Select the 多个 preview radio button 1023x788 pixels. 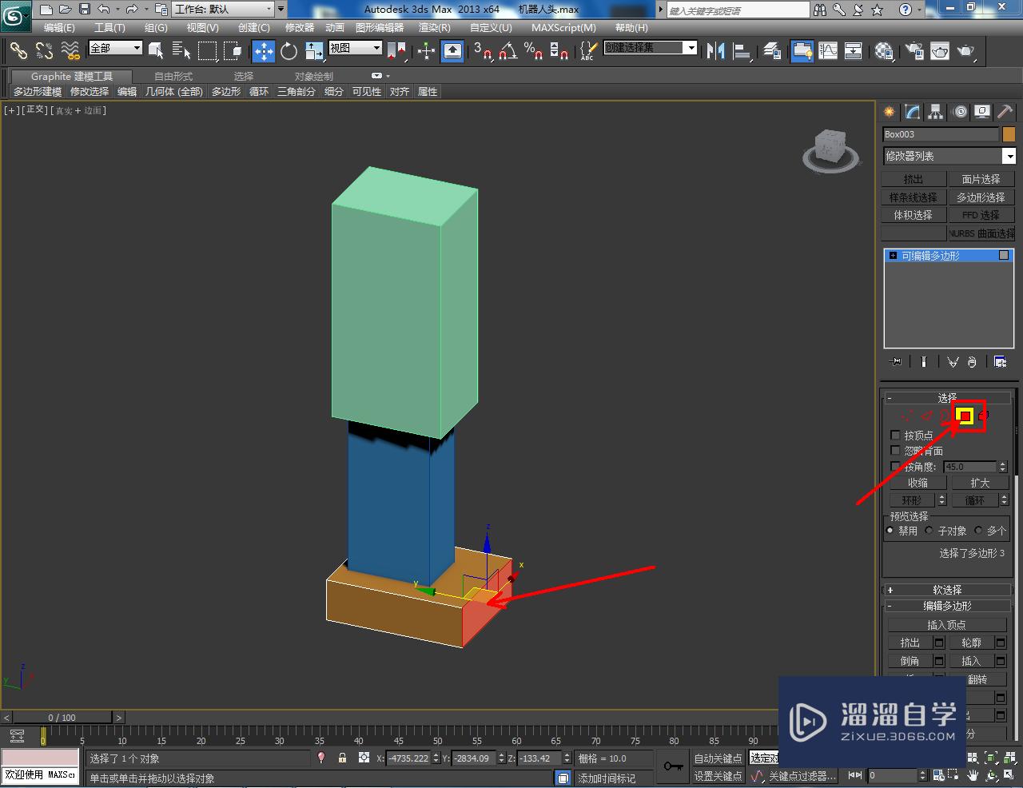coord(978,530)
